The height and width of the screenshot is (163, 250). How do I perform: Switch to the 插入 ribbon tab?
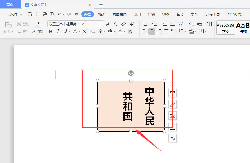[x=102, y=14]
